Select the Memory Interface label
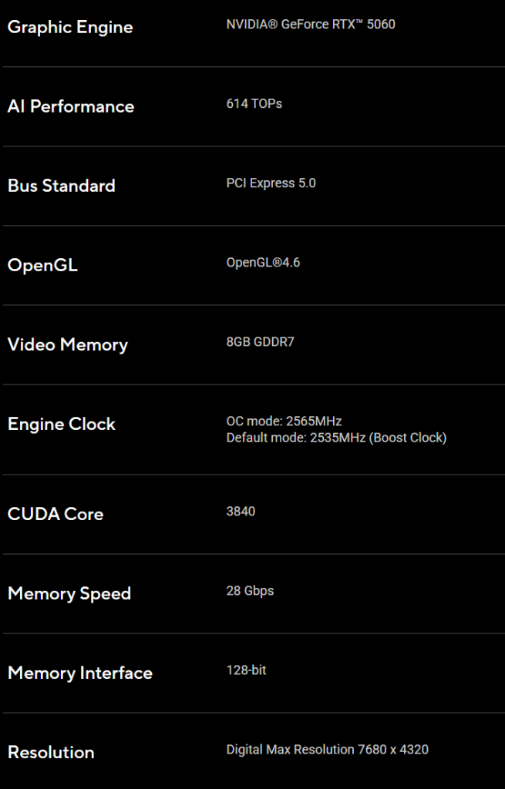 click(x=80, y=673)
